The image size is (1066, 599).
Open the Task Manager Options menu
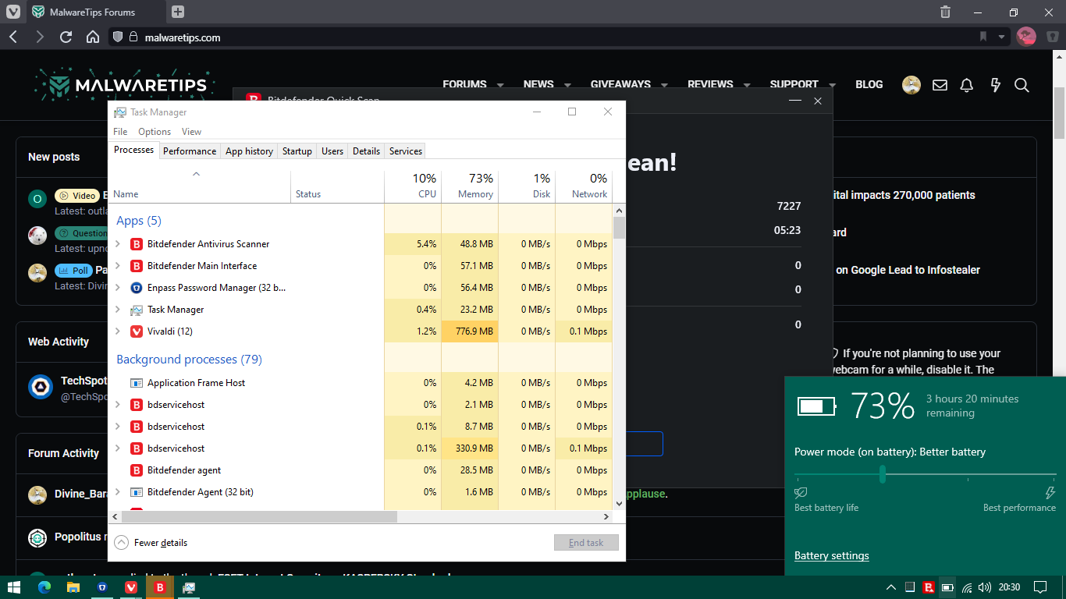155,132
